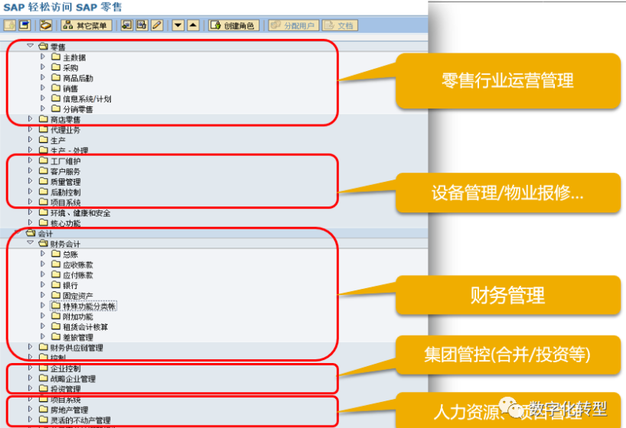Expand the 信息系统/计划 node

43,98
